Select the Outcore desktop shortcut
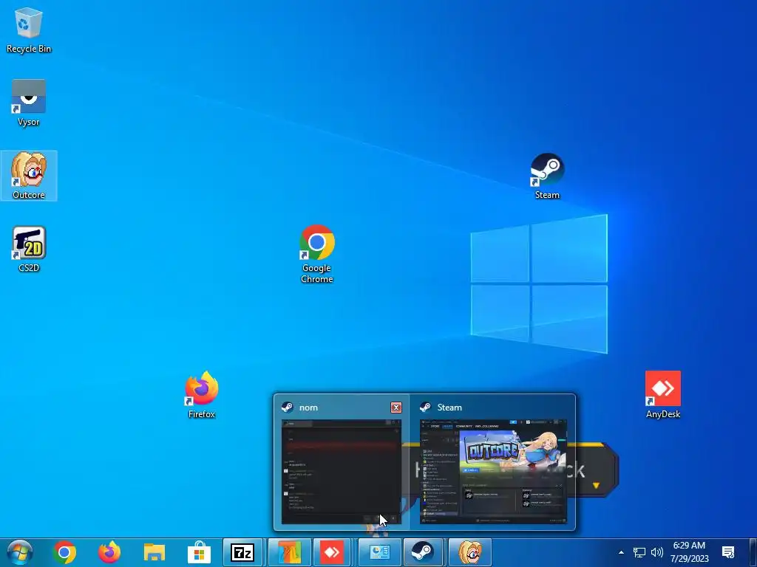This screenshot has height=567, width=757. (x=29, y=176)
